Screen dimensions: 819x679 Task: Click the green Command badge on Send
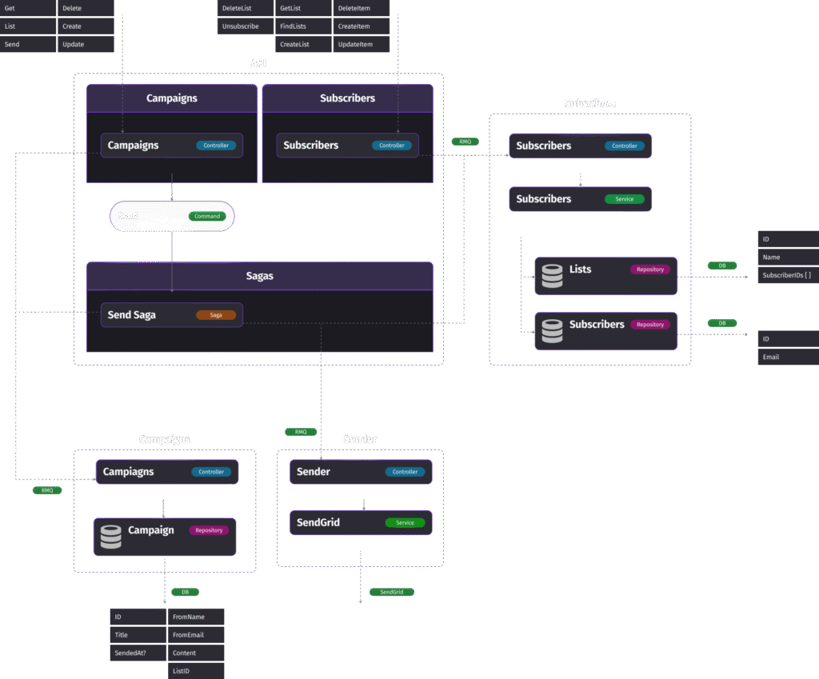click(207, 216)
